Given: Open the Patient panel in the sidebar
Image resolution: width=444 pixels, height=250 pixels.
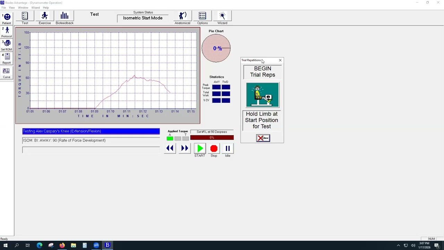Looking at the screenshot, I should point(7,19).
